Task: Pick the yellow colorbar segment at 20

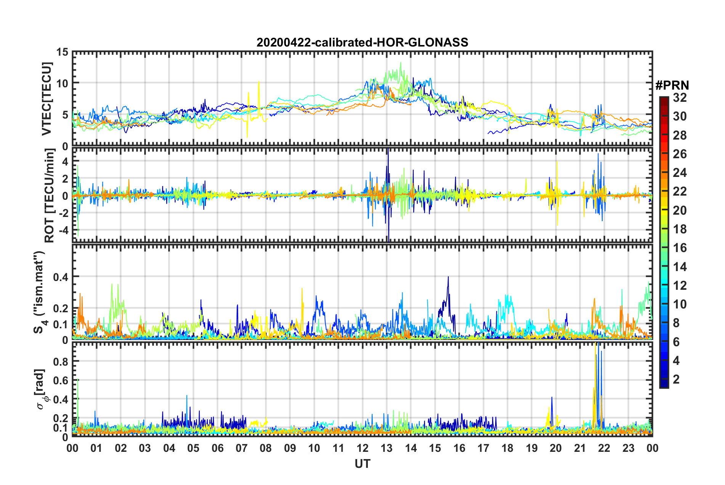Action: pyautogui.click(x=664, y=210)
